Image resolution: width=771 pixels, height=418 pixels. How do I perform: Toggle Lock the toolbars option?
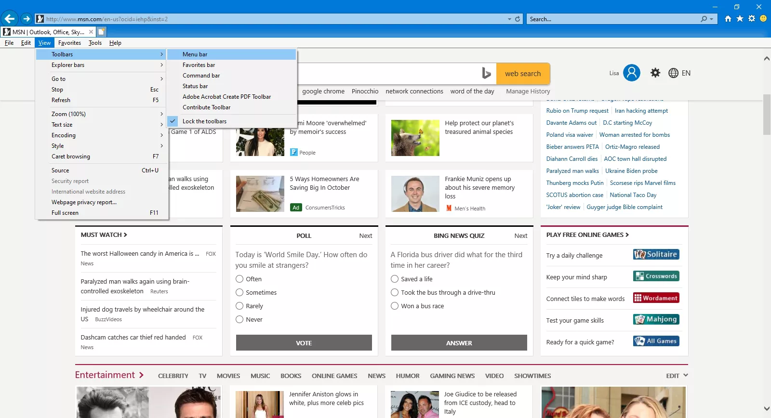[x=204, y=121]
